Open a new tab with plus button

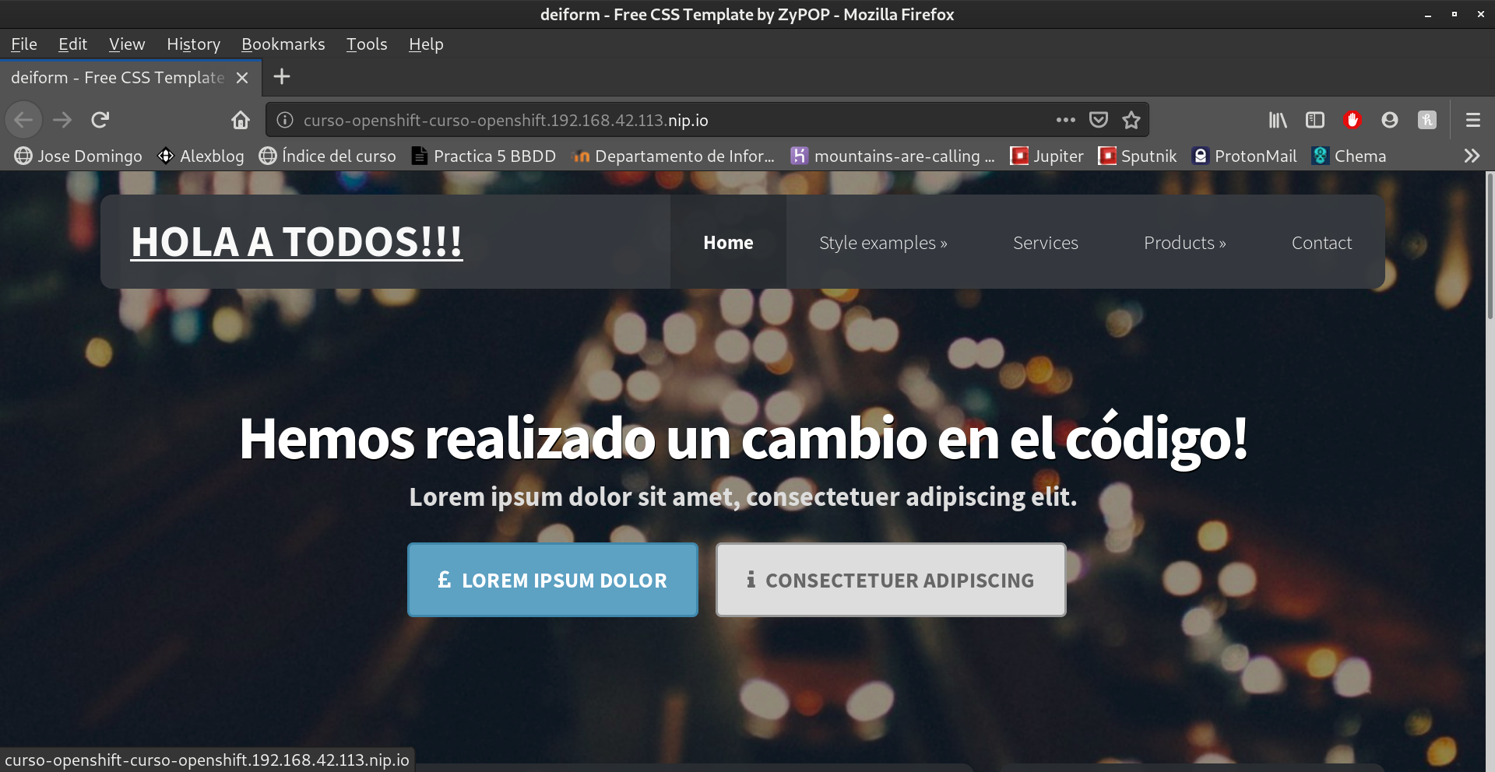point(282,77)
